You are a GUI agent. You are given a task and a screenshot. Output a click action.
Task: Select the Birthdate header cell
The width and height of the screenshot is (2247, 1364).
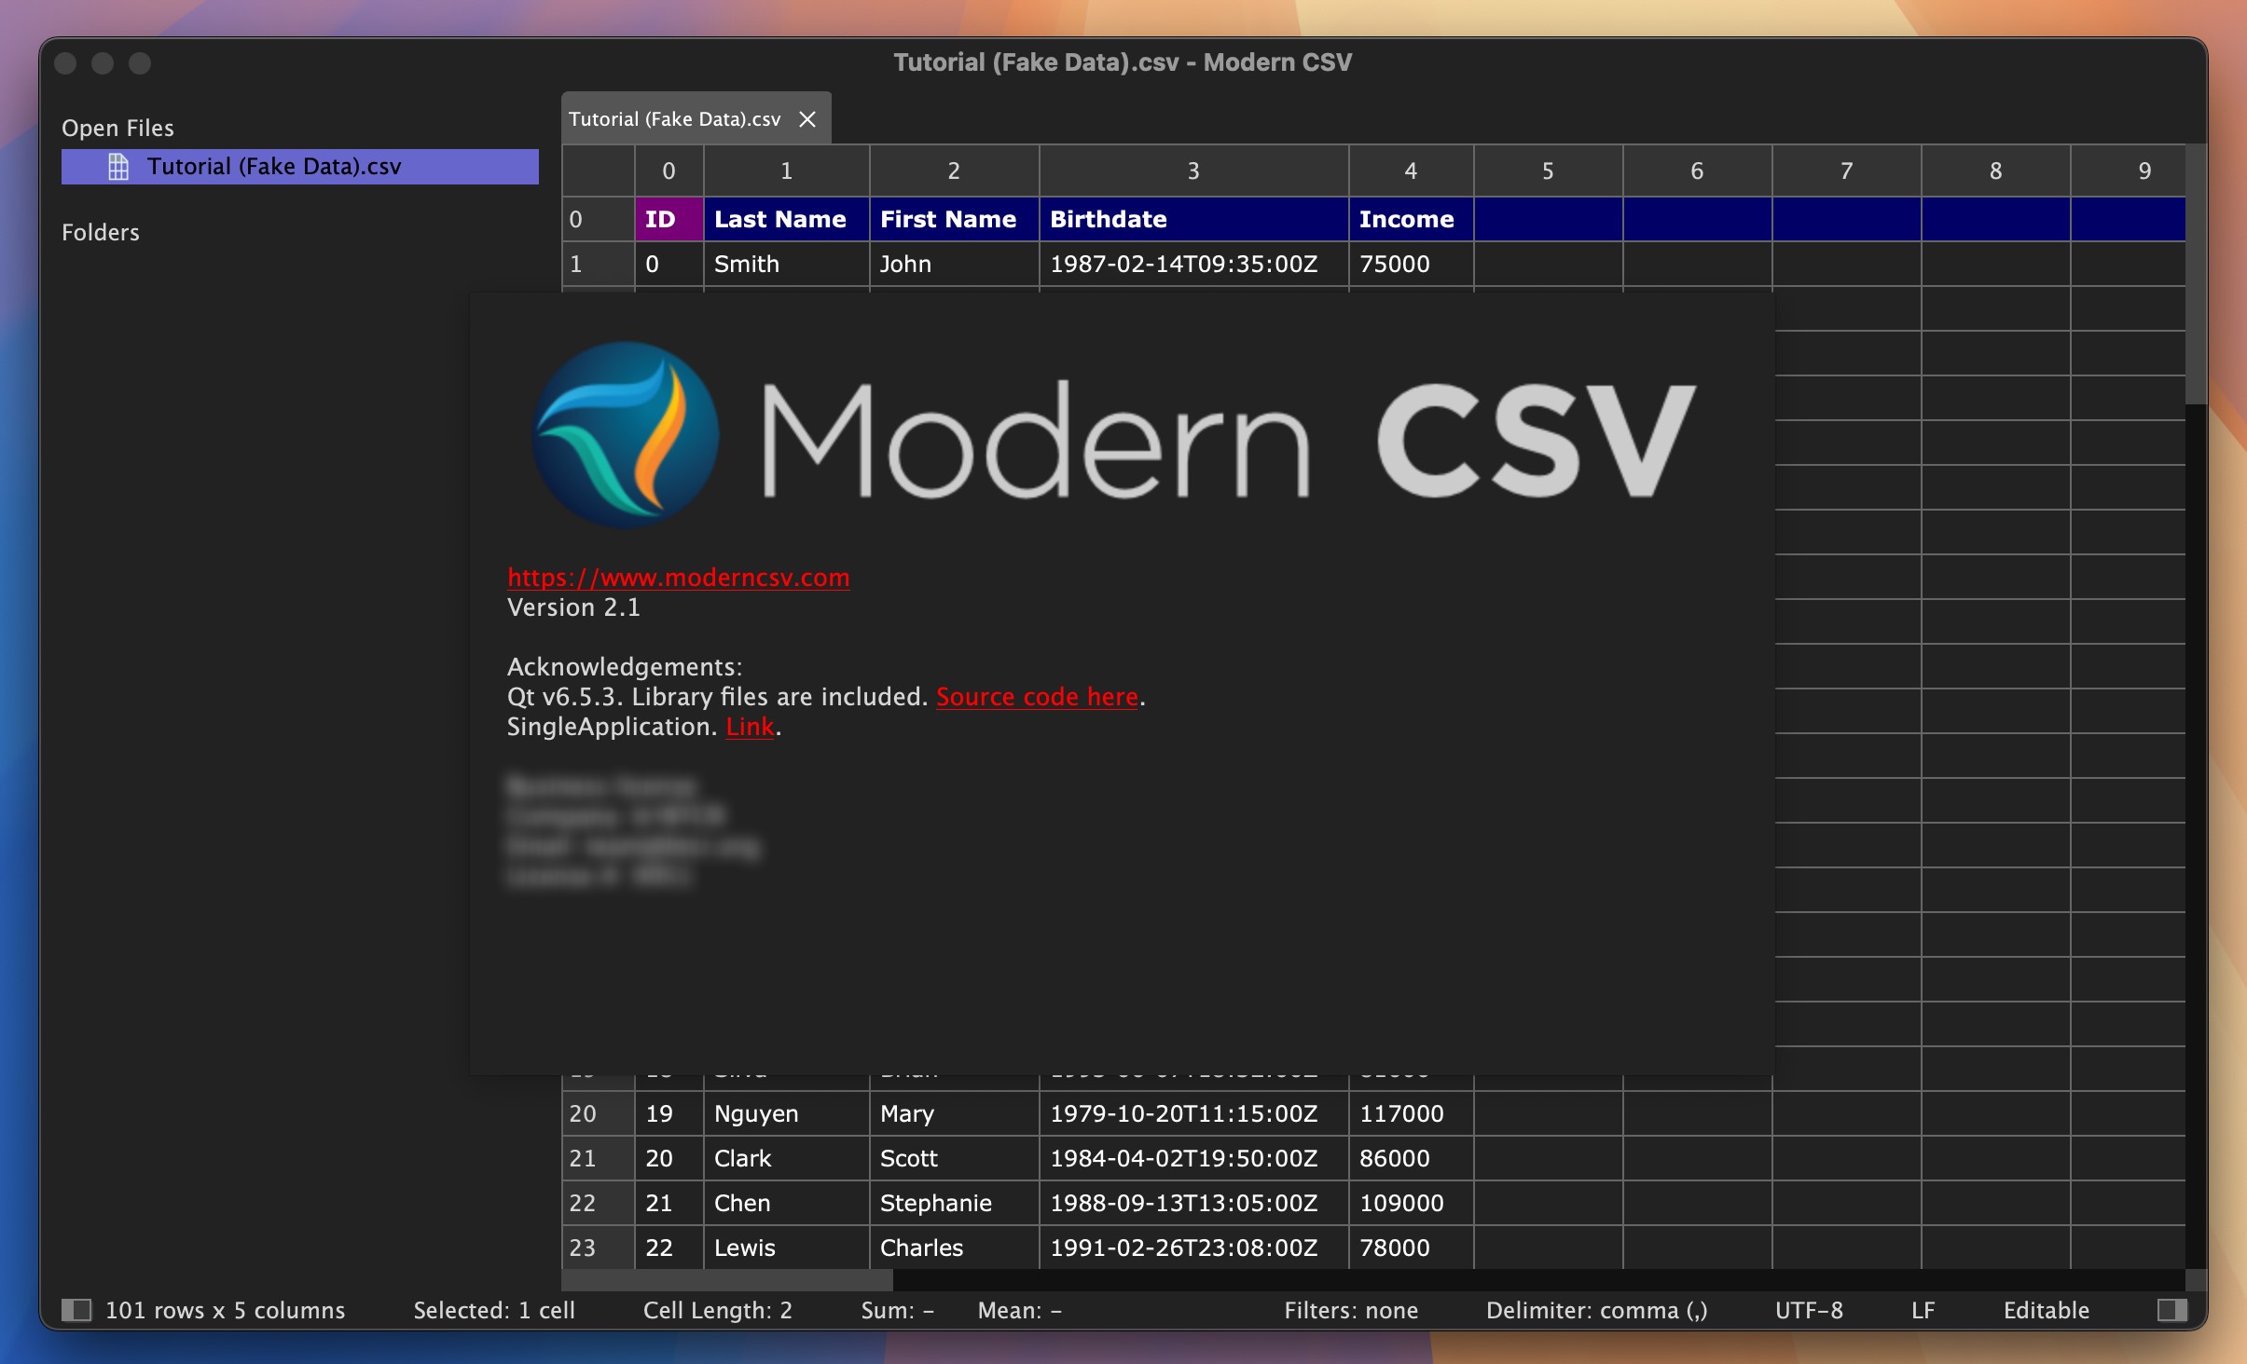pos(1194,219)
